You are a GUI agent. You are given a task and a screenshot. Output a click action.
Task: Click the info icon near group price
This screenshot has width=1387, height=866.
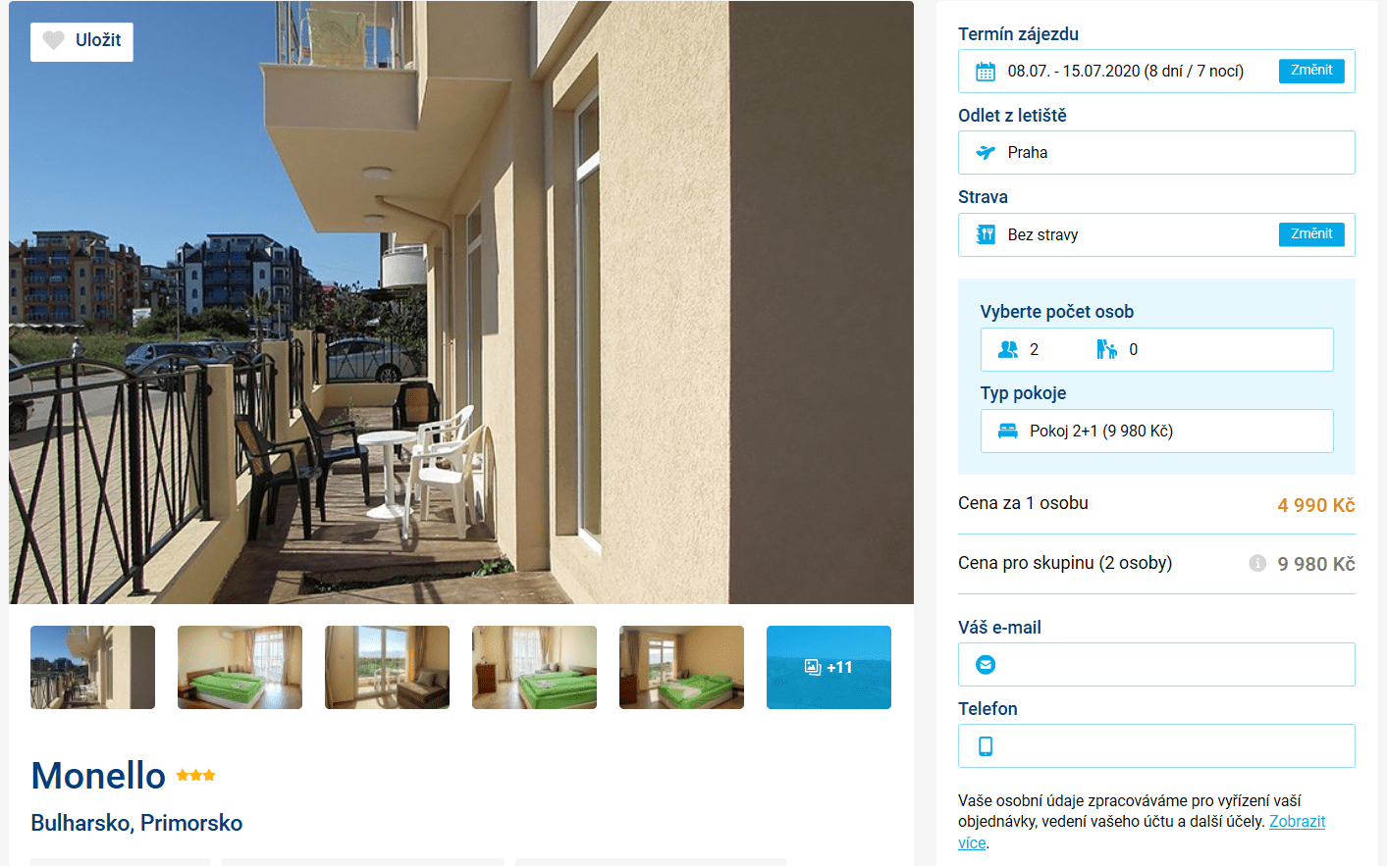pyautogui.click(x=1257, y=563)
